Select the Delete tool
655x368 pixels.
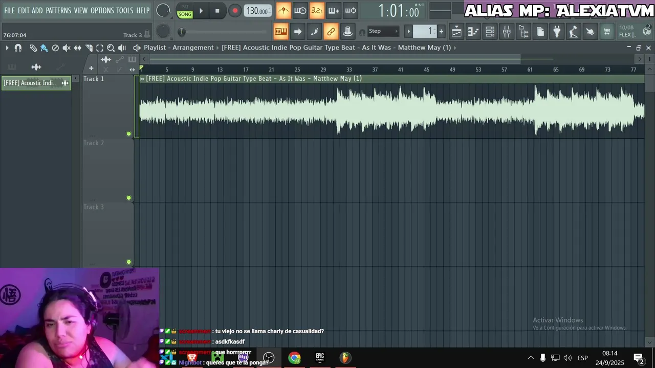click(x=55, y=48)
